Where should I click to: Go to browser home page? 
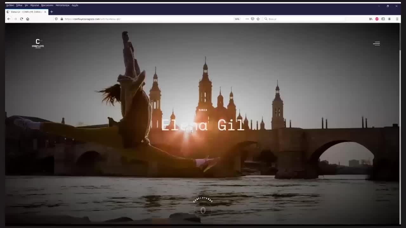[28, 19]
